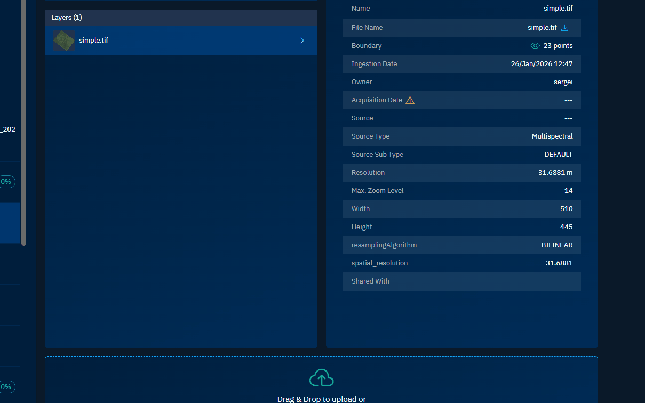Expand simple.tif layer with chevron arrow

click(302, 41)
